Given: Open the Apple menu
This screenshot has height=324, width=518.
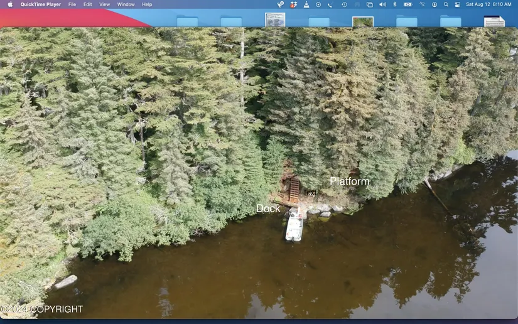Looking at the screenshot, I should tap(9, 4).
